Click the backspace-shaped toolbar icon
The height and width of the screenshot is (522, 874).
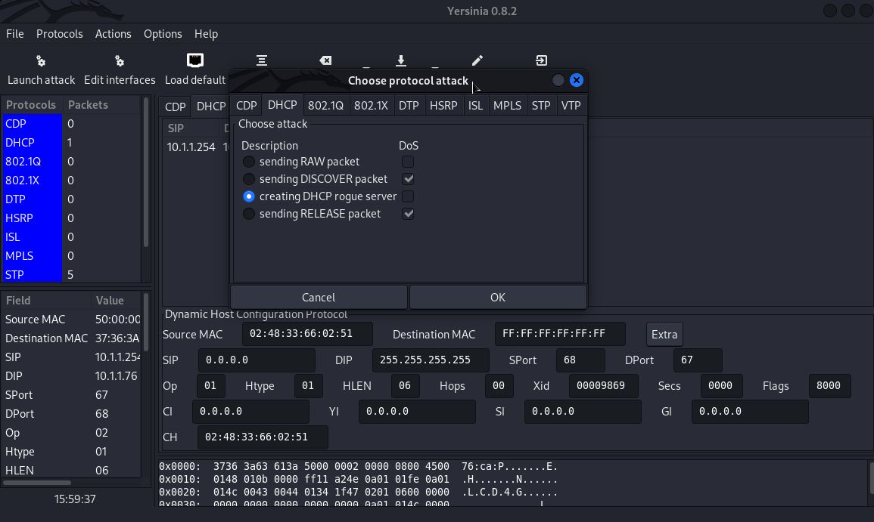coord(325,60)
